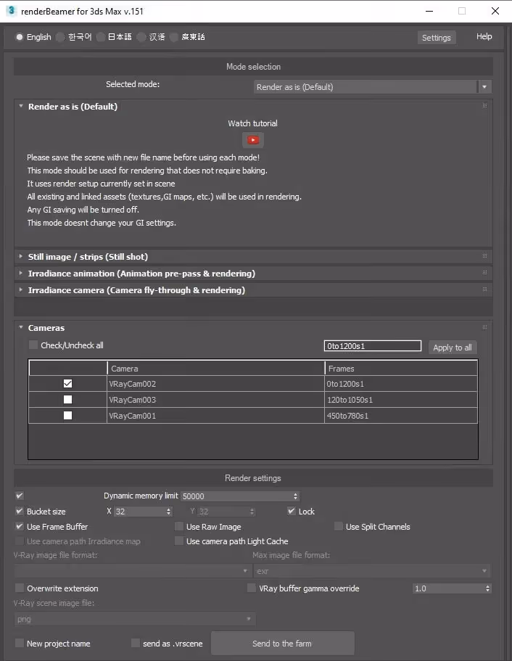This screenshot has height=661, width=512.
Task: Enable Use Raw Image checkbox
Action: pos(179,526)
